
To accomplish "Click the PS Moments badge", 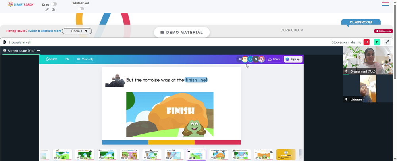I will (384, 31).
